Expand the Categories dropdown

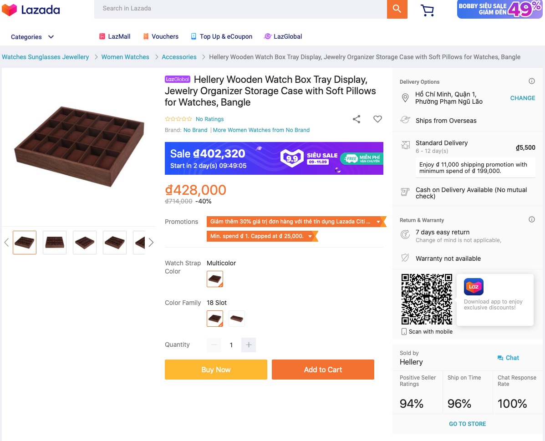32,37
